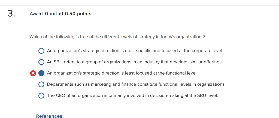Click the question number 3 heading
Image resolution: width=279 pixels, height=118 pixels.
(10, 14)
